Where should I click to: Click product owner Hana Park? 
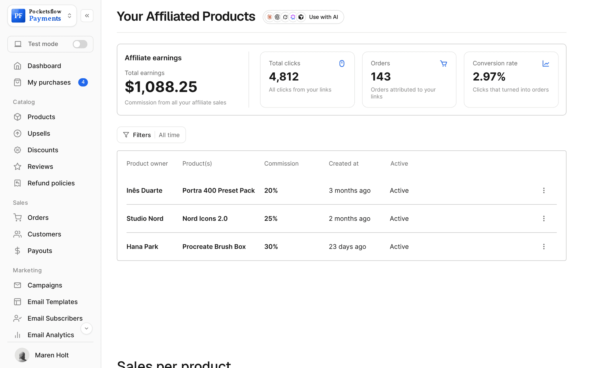[142, 247]
